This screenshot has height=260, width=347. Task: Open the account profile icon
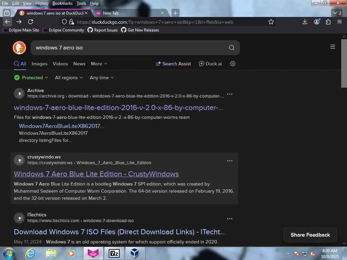coord(317,22)
